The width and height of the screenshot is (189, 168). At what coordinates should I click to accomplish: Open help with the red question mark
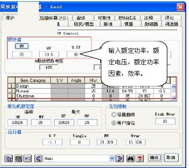pyautogui.click(x=140, y=159)
